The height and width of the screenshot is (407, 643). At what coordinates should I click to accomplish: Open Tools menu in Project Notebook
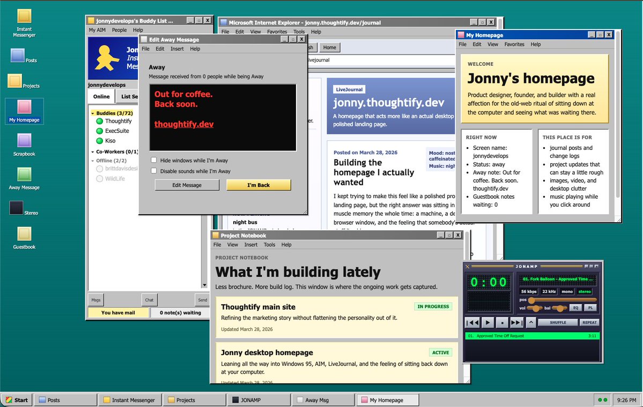[x=269, y=244]
